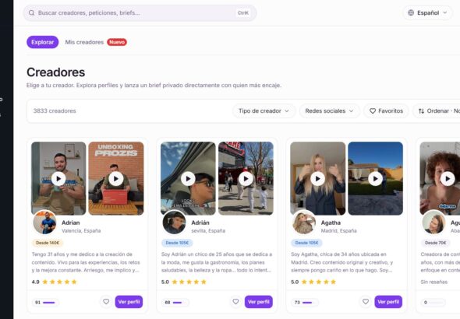Click the search magnifier icon
460x319 pixels.
[x=31, y=13]
